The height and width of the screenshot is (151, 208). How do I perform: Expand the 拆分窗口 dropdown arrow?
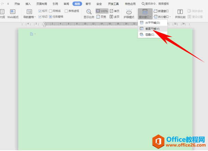(x=170, y=17)
